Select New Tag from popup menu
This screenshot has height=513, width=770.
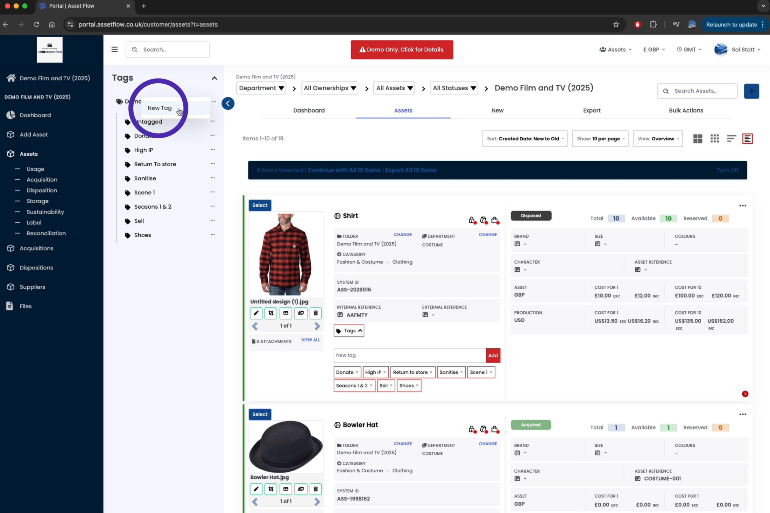click(x=159, y=108)
